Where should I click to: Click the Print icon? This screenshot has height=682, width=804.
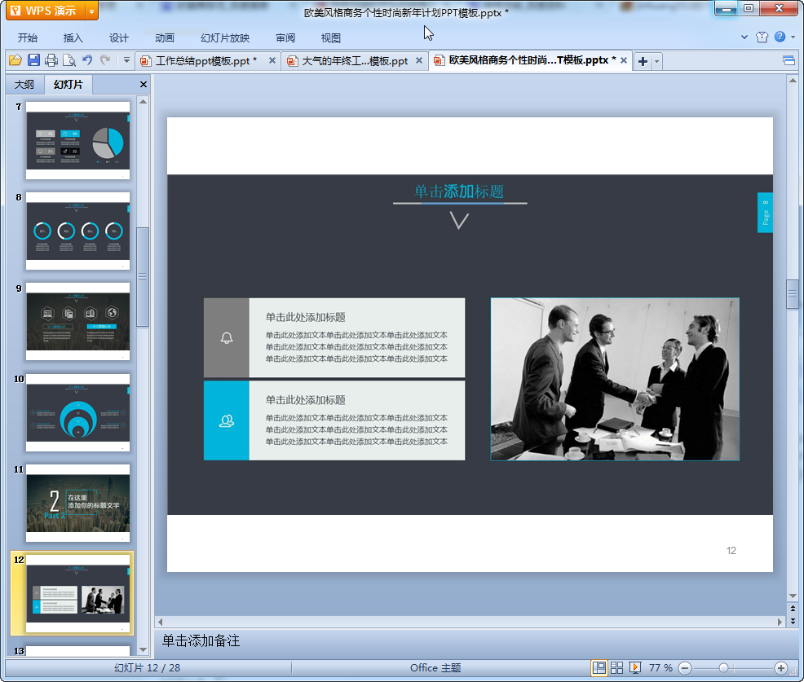click(51, 60)
